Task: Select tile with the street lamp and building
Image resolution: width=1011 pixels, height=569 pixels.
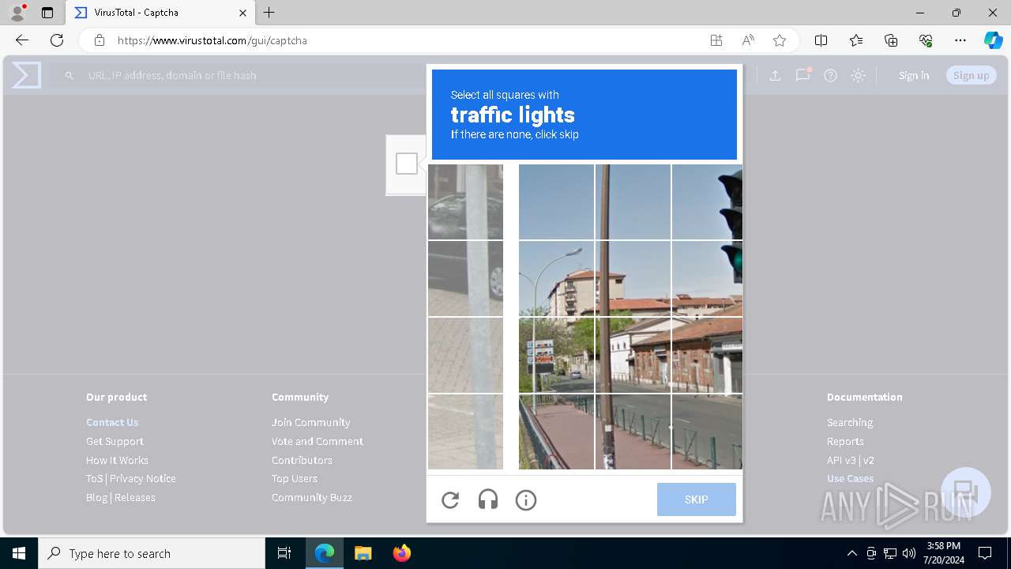Action: coord(556,278)
